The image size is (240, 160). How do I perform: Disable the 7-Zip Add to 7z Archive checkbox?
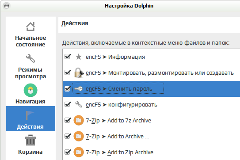(68, 120)
